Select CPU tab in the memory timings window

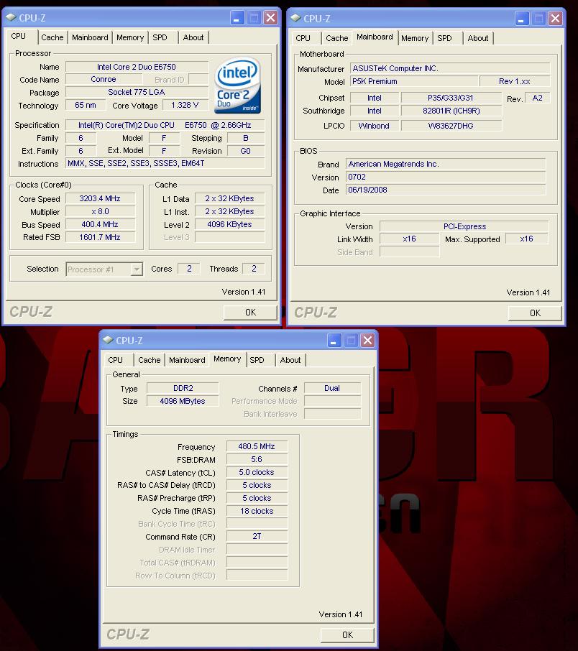pos(116,360)
